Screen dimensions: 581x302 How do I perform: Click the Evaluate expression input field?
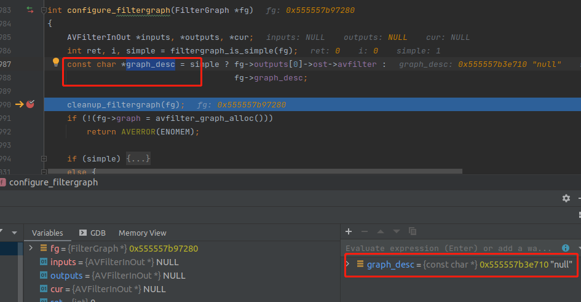(x=449, y=248)
